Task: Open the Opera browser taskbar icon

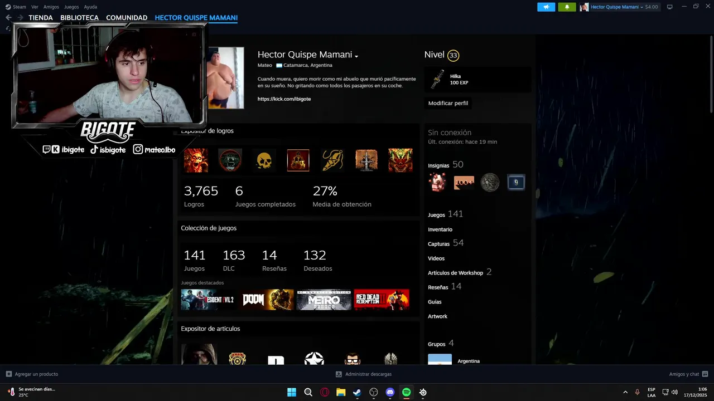Action: [325, 392]
